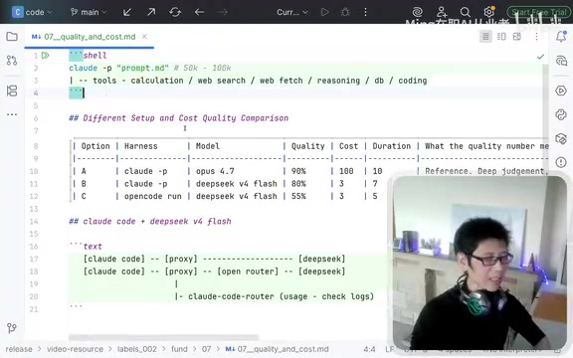Click the LF line separator indicator
The width and height of the screenshot is (573, 358).
(389, 349)
